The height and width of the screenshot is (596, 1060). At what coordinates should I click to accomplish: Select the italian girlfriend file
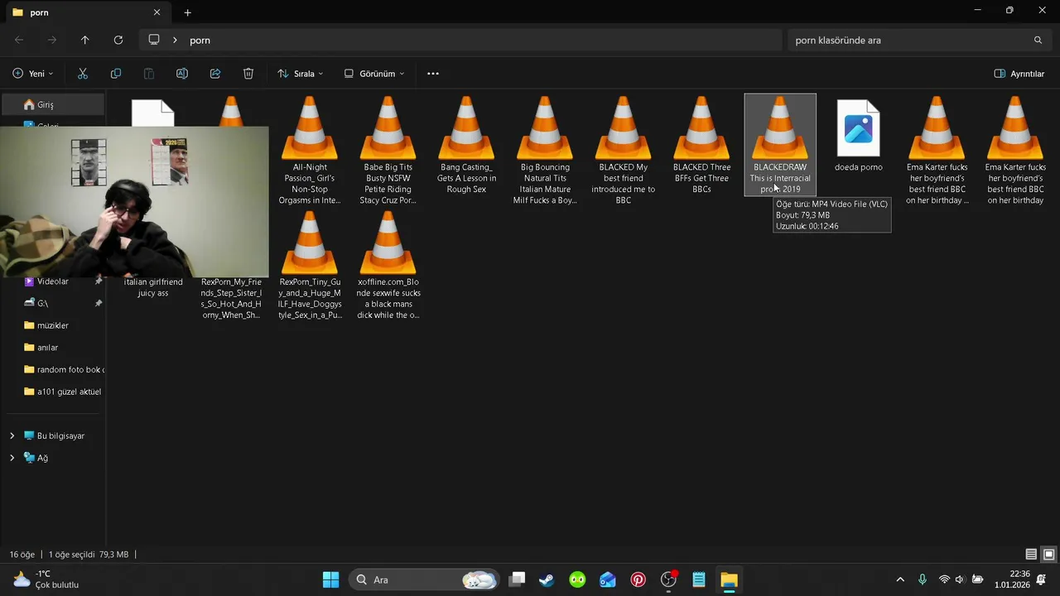tap(153, 287)
